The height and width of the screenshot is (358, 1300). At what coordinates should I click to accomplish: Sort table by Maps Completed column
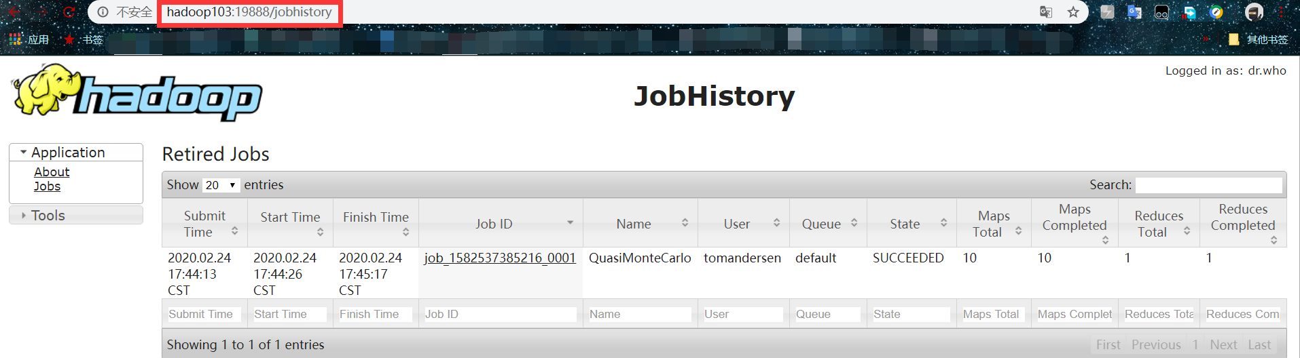tap(1075, 224)
